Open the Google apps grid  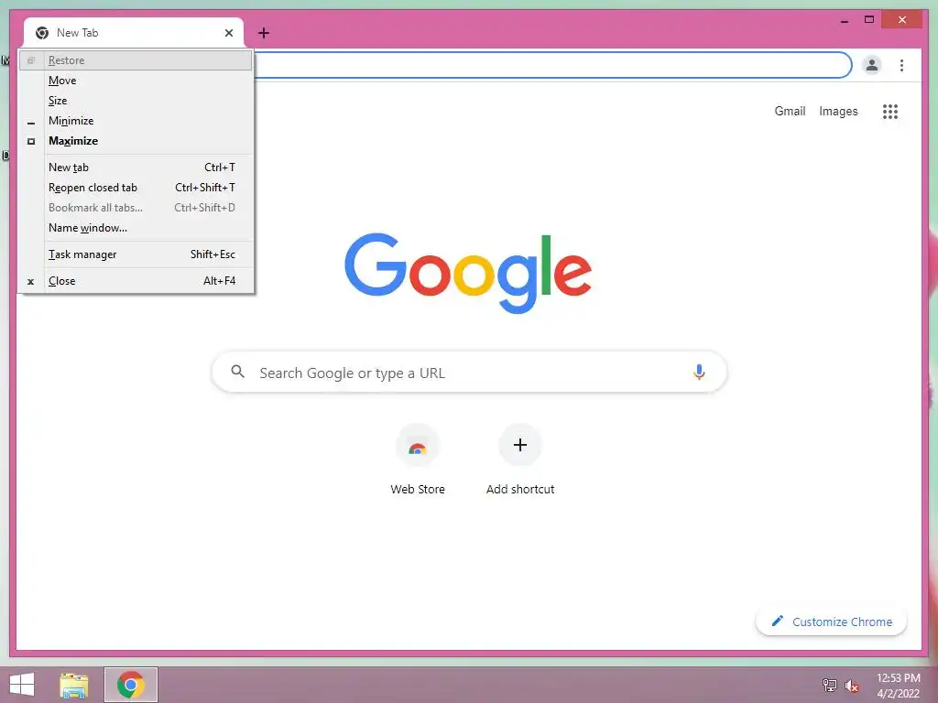pyautogui.click(x=890, y=111)
